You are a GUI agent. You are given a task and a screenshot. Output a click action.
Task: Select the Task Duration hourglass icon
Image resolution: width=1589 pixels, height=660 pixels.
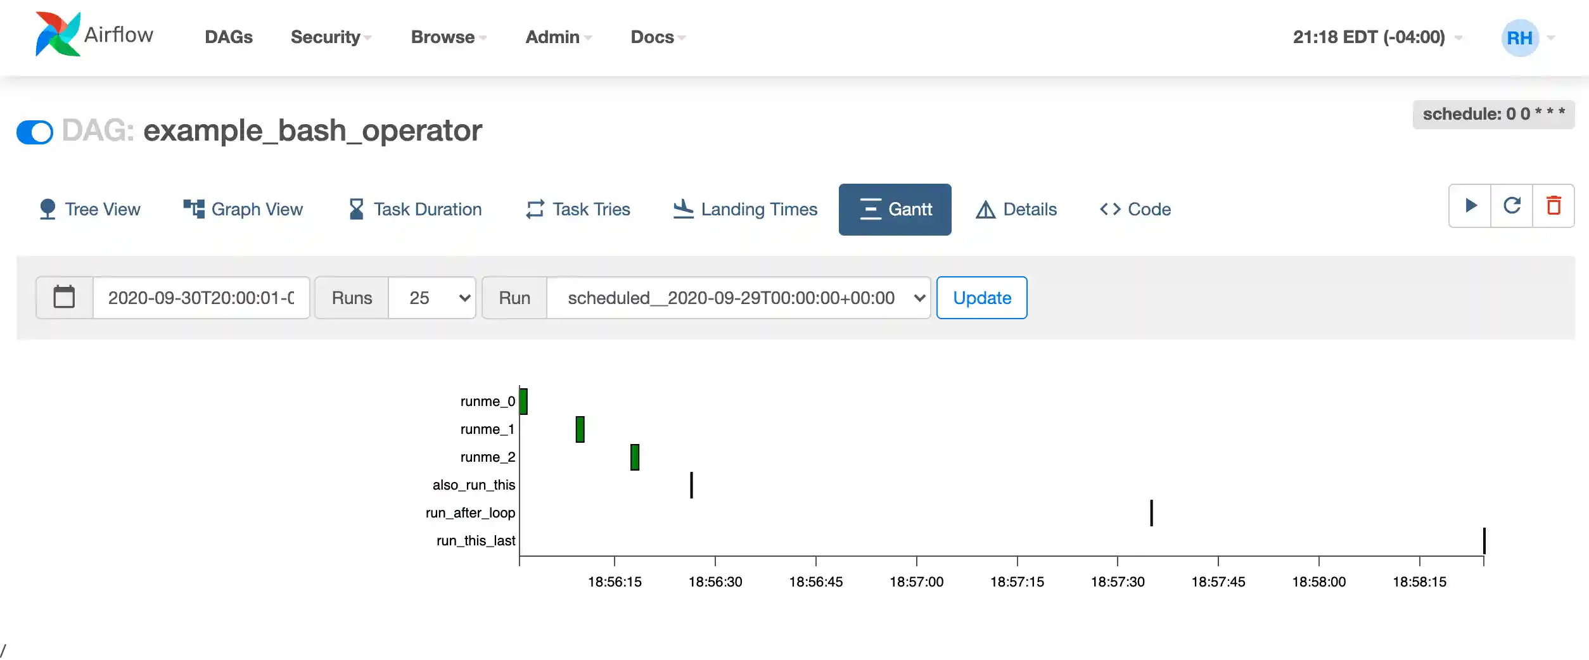(357, 209)
